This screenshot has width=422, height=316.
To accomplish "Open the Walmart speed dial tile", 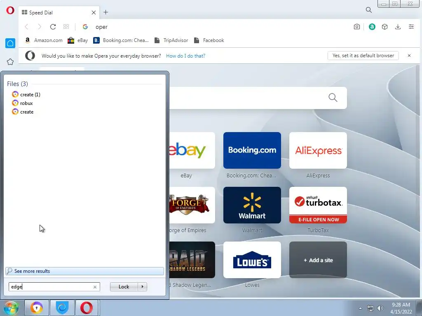I will coord(252,205).
